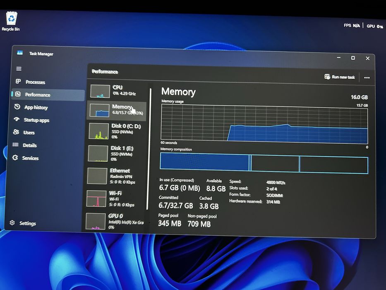386x290 pixels.
Task: Open the Recycle Bin desktop icon
Action: point(11,22)
